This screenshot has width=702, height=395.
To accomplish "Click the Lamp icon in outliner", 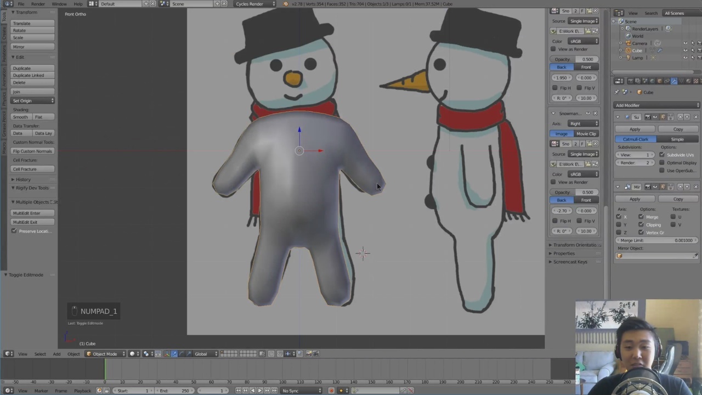I will [629, 58].
